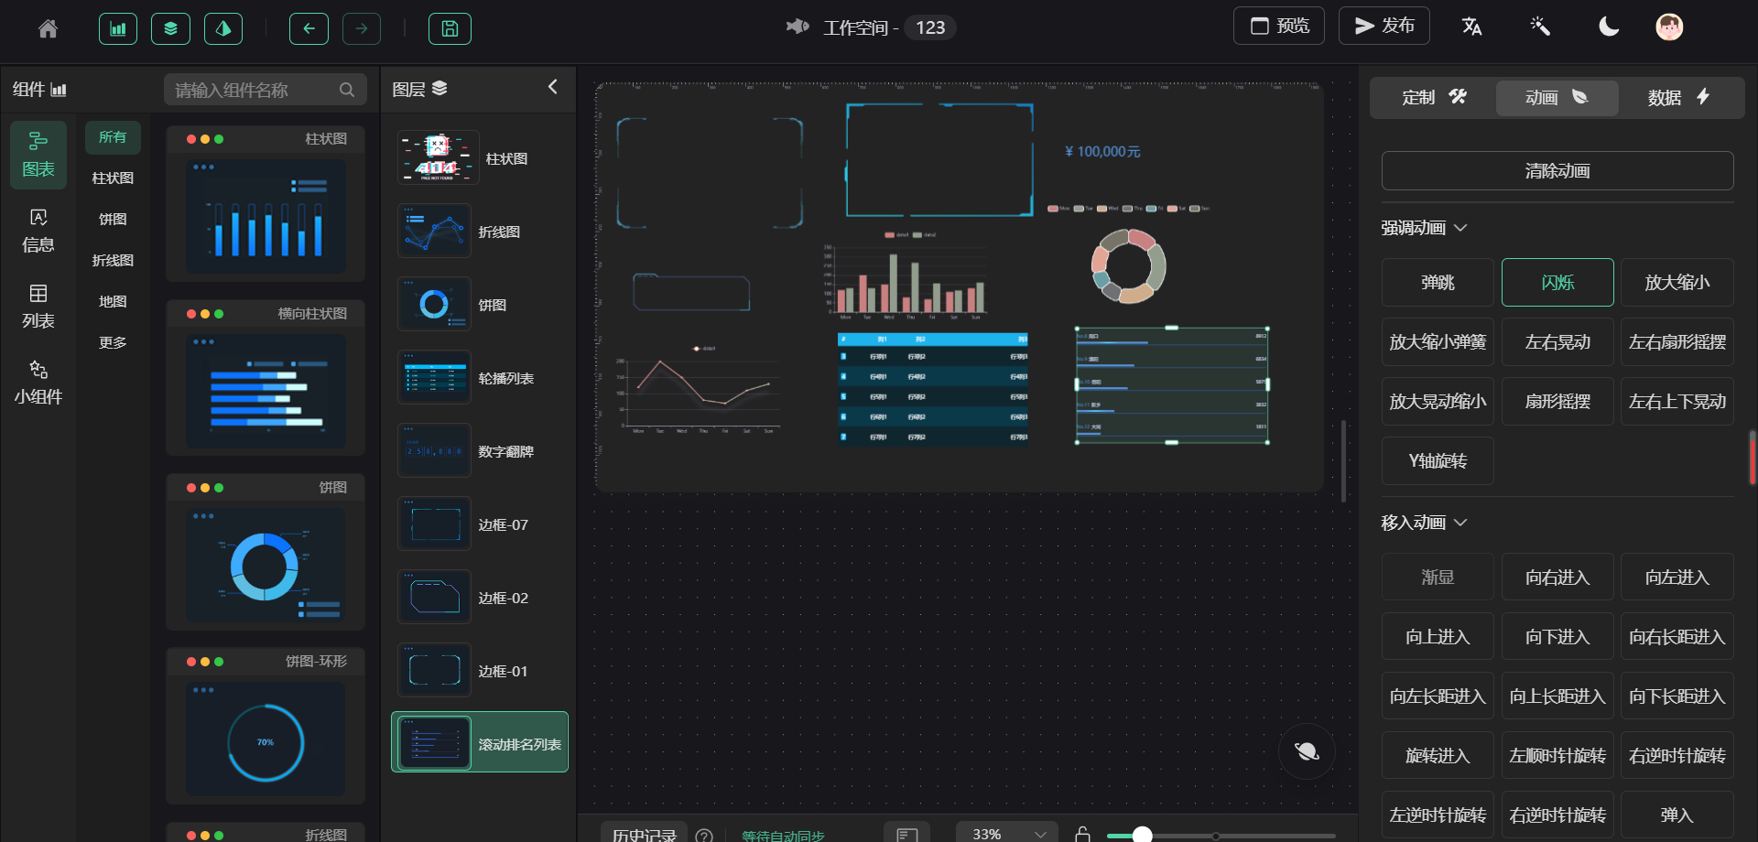Open the 信息 panel in the left sidebar
Screen dimensions: 1758x842
[x=38, y=229]
